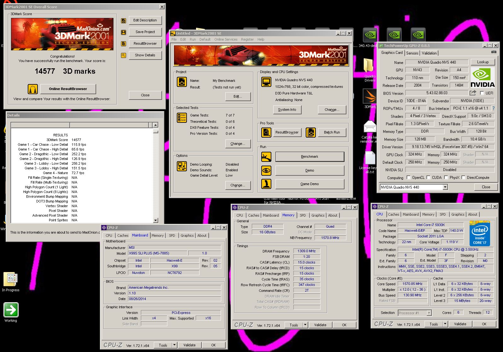Click the Lookup button in GPU-Z

(x=483, y=62)
